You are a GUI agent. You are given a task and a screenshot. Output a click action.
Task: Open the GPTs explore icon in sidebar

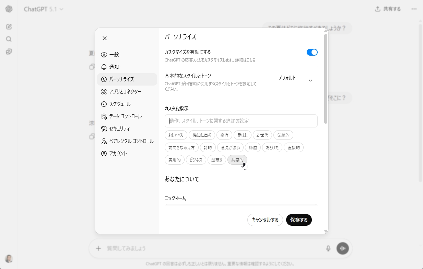coord(9,52)
